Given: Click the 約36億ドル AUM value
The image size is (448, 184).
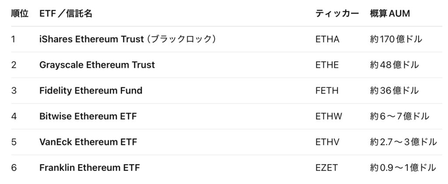Looking at the screenshot, I should [394, 91].
